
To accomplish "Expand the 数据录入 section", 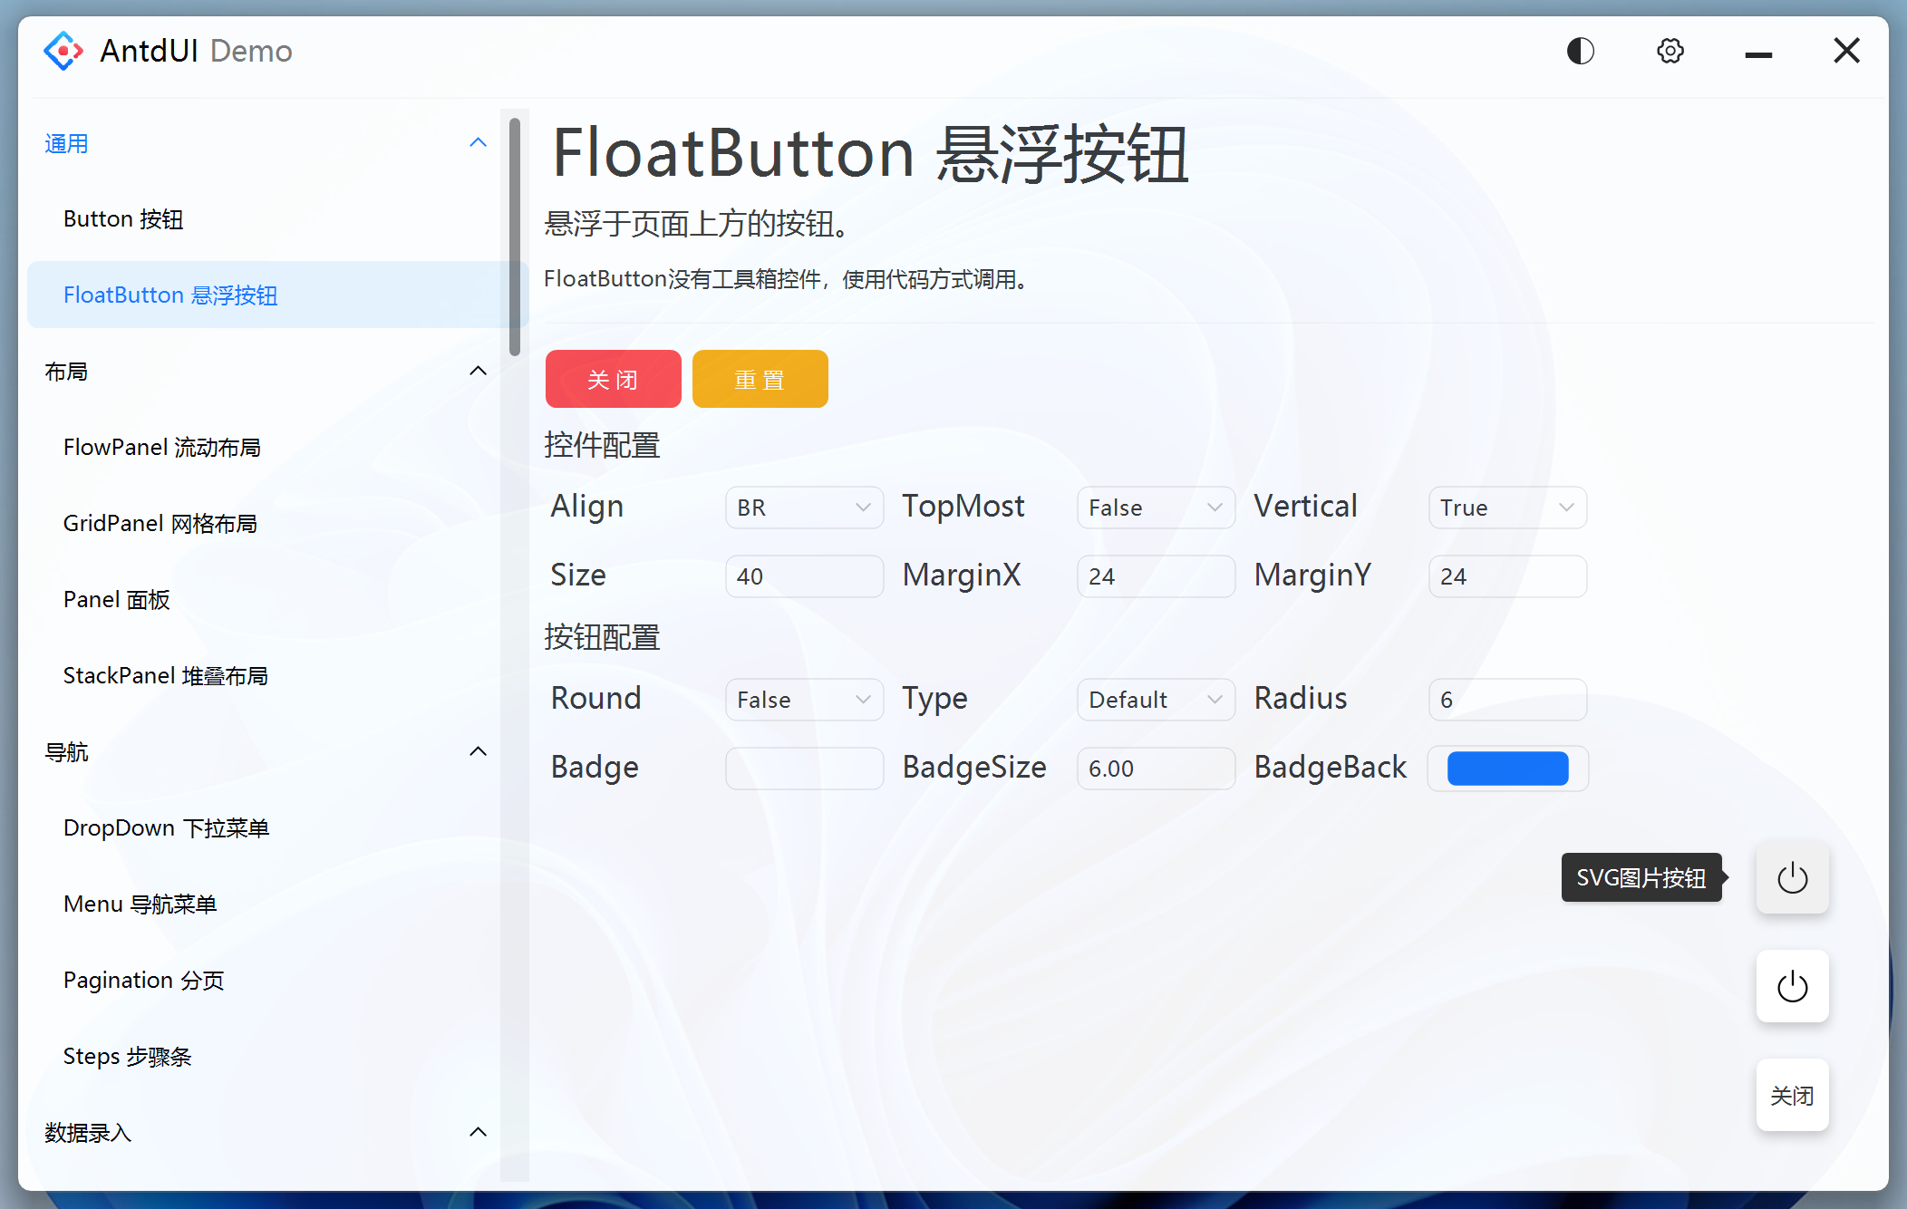I will click(479, 1131).
